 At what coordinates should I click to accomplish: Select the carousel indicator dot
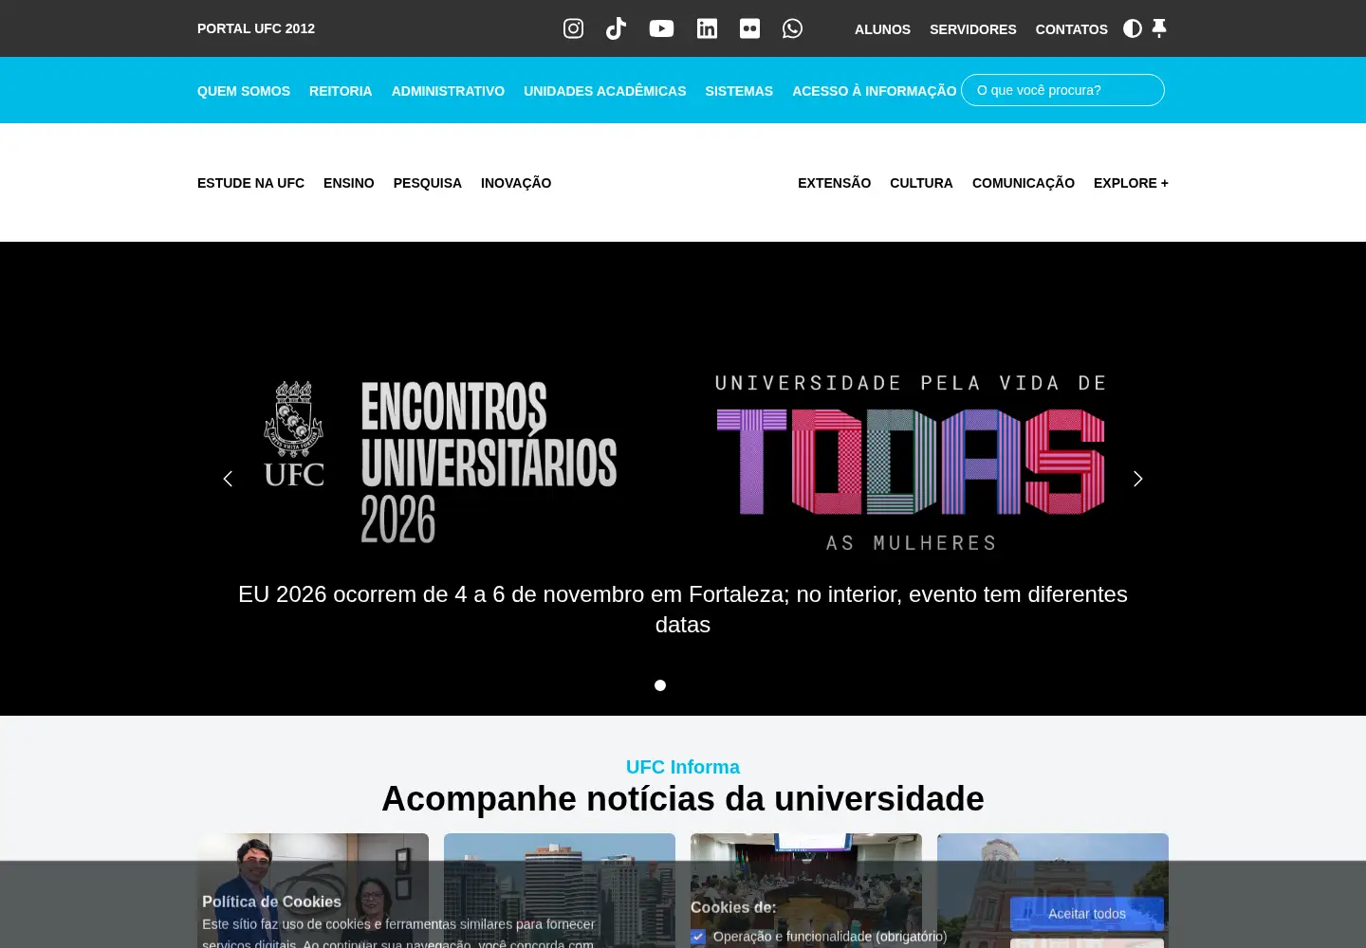pyautogui.click(x=660, y=685)
